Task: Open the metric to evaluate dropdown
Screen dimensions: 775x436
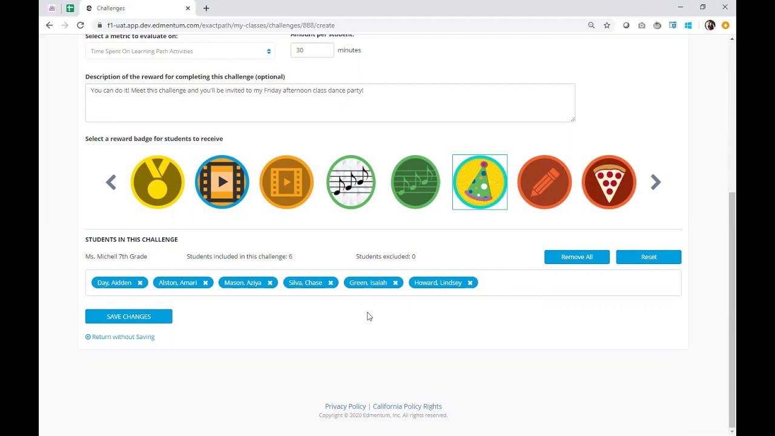Action: click(x=180, y=51)
